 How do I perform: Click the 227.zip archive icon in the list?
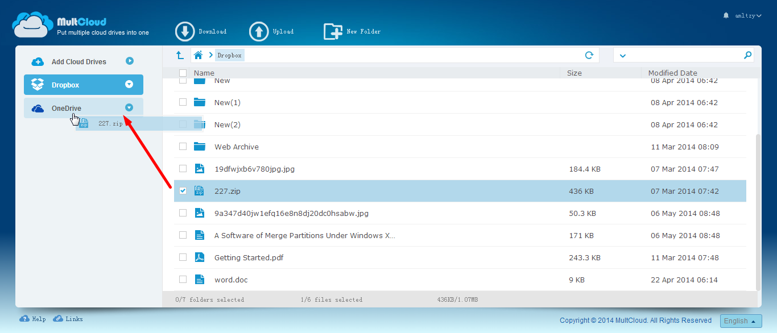(x=199, y=191)
